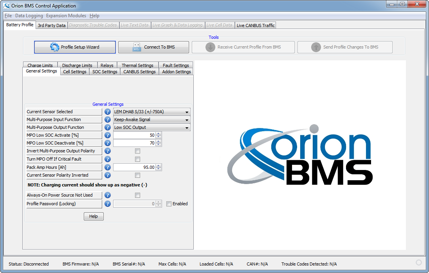
Task: Show help for MPO Low SOC Deactivate
Action: click(x=108, y=143)
